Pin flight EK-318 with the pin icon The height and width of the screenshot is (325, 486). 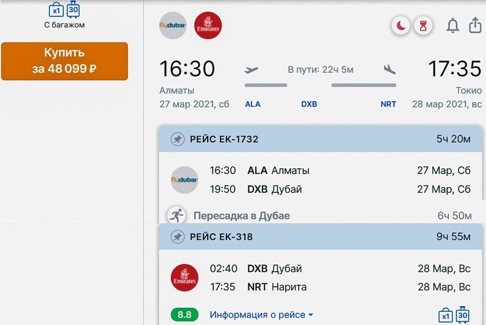point(177,237)
